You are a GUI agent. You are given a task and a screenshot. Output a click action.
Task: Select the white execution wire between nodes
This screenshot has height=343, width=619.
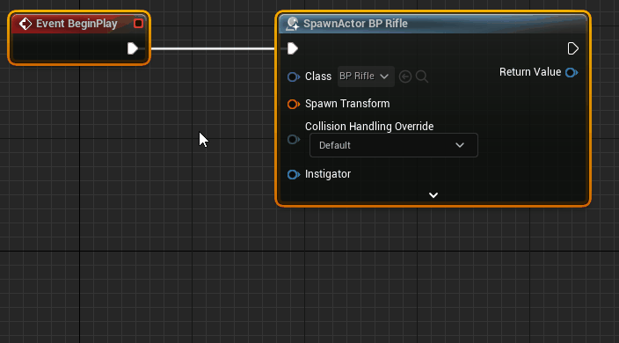click(213, 48)
